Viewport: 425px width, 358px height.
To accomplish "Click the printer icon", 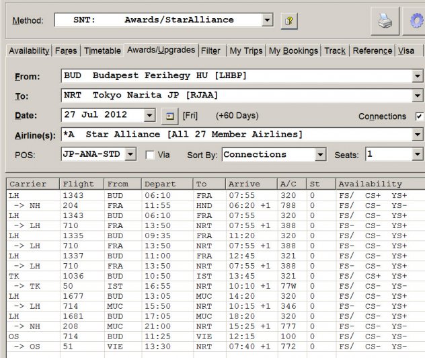I will (385, 21).
